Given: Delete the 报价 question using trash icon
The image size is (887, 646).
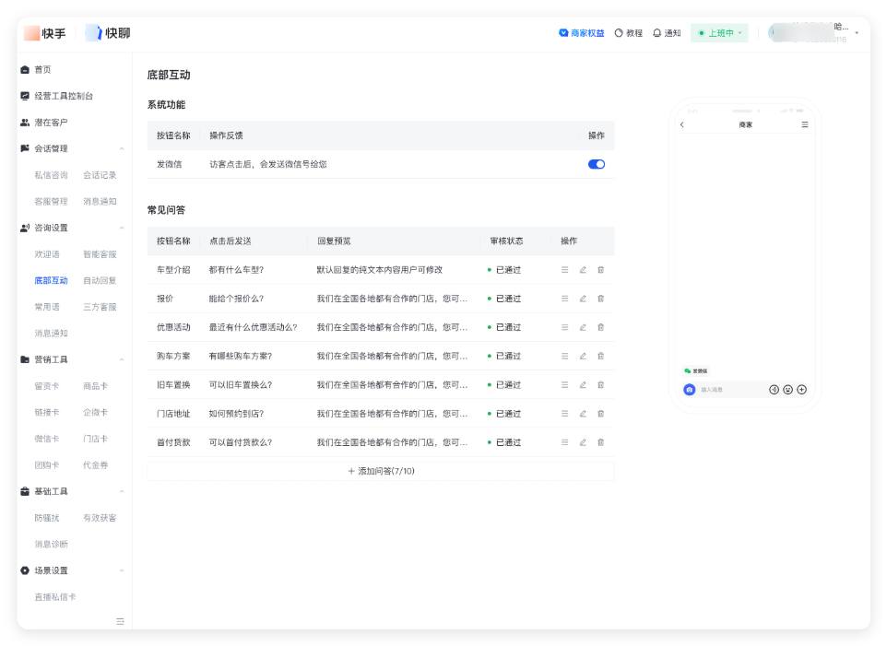Looking at the screenshot, I should point(601,298).
